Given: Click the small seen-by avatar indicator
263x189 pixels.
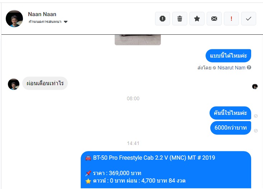Looking at the screenshot, I should click(x=255, y=87).
